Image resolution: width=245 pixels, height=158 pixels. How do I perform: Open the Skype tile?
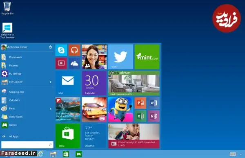pos(61,50)
